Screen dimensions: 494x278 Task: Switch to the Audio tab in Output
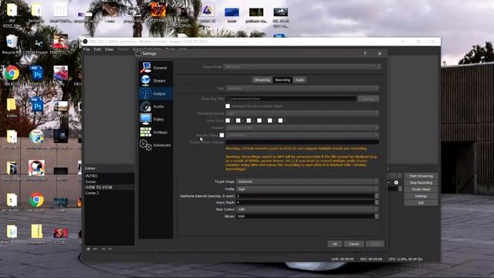pyautogui.click(x=299, y=80)
